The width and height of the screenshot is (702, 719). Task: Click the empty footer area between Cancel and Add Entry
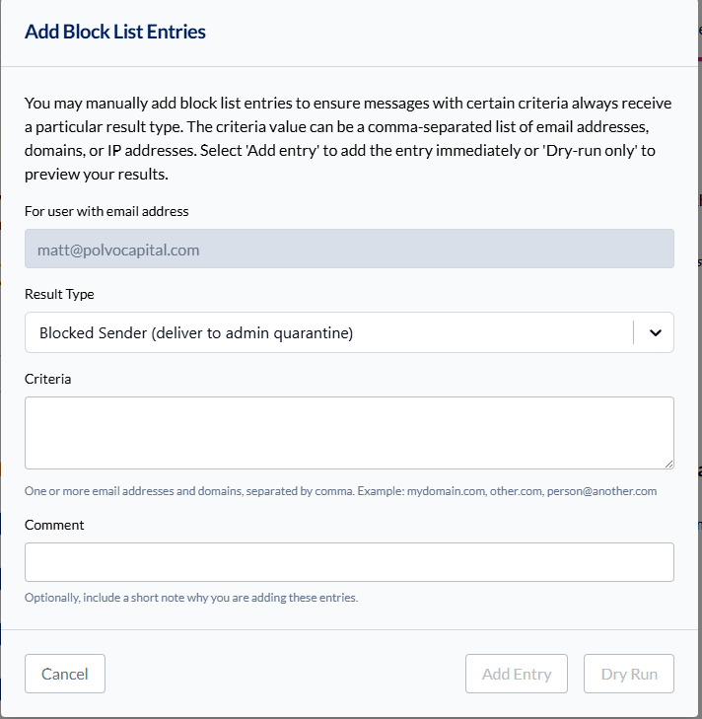pyautogui.click(x=286, y=675)
